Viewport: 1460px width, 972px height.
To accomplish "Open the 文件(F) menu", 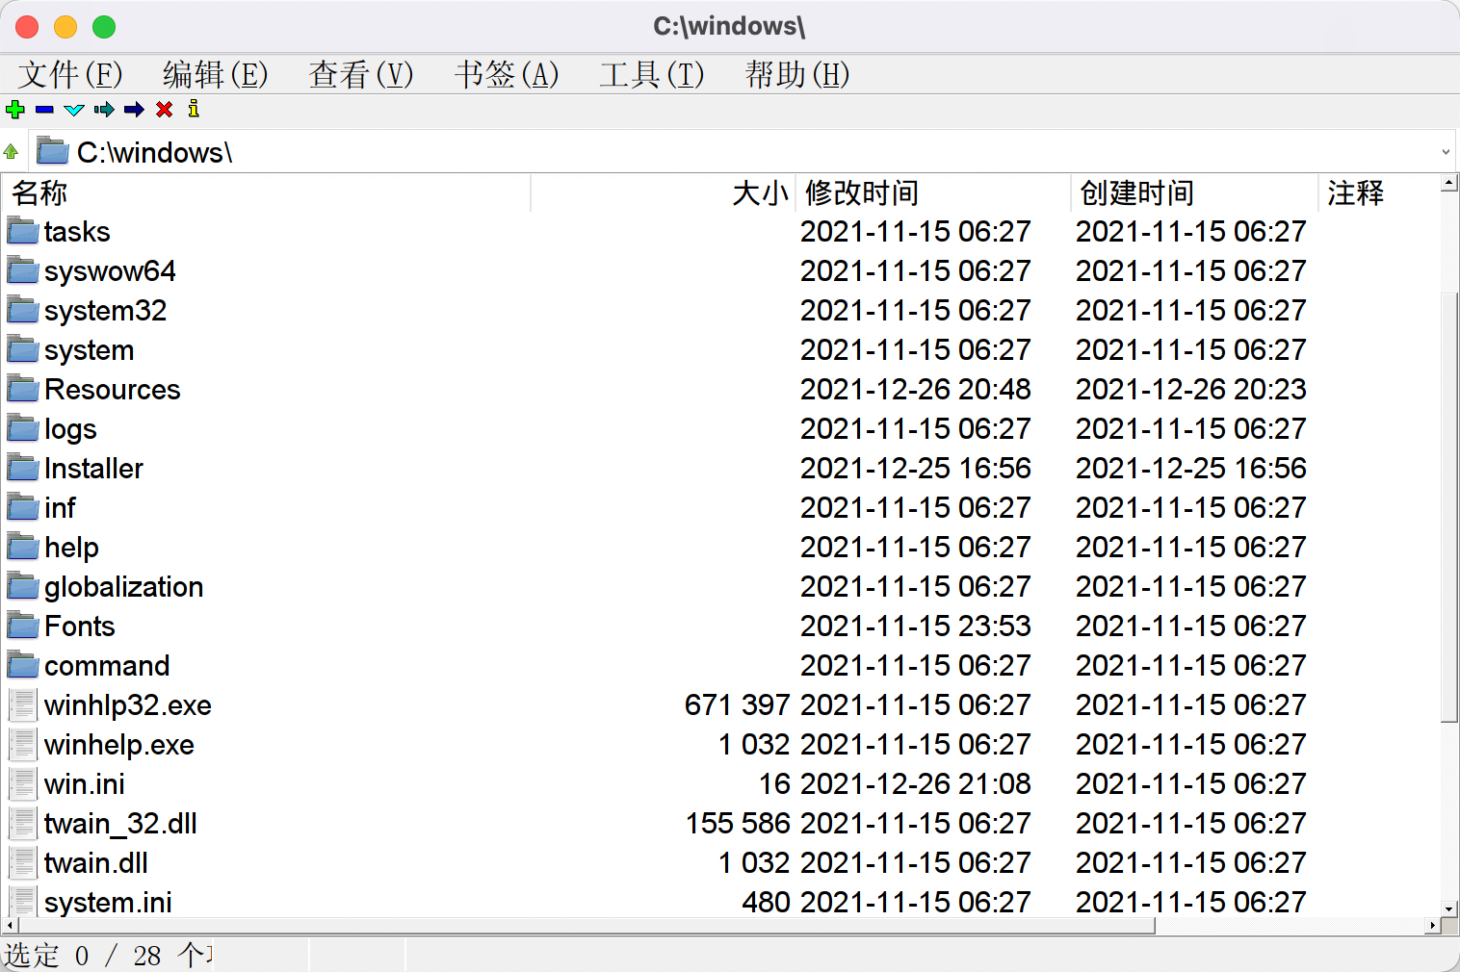I will [x=67, y=74].
